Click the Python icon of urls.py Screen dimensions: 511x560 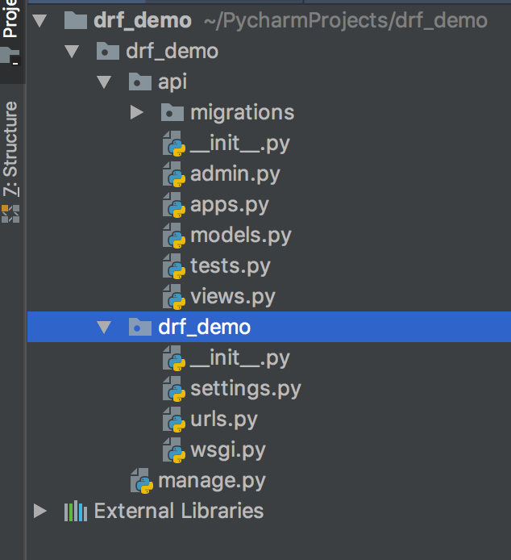(174, 420)
